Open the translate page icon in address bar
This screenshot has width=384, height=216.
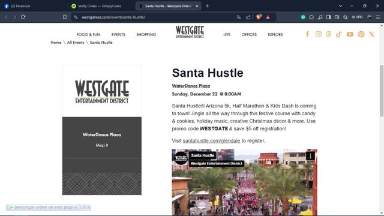coord(239,17)
